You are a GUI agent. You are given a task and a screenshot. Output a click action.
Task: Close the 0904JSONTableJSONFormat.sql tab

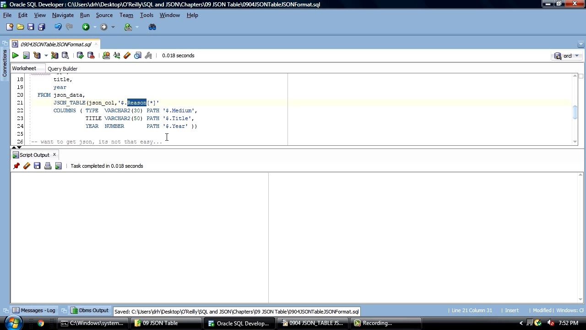(x=96, y=44)
